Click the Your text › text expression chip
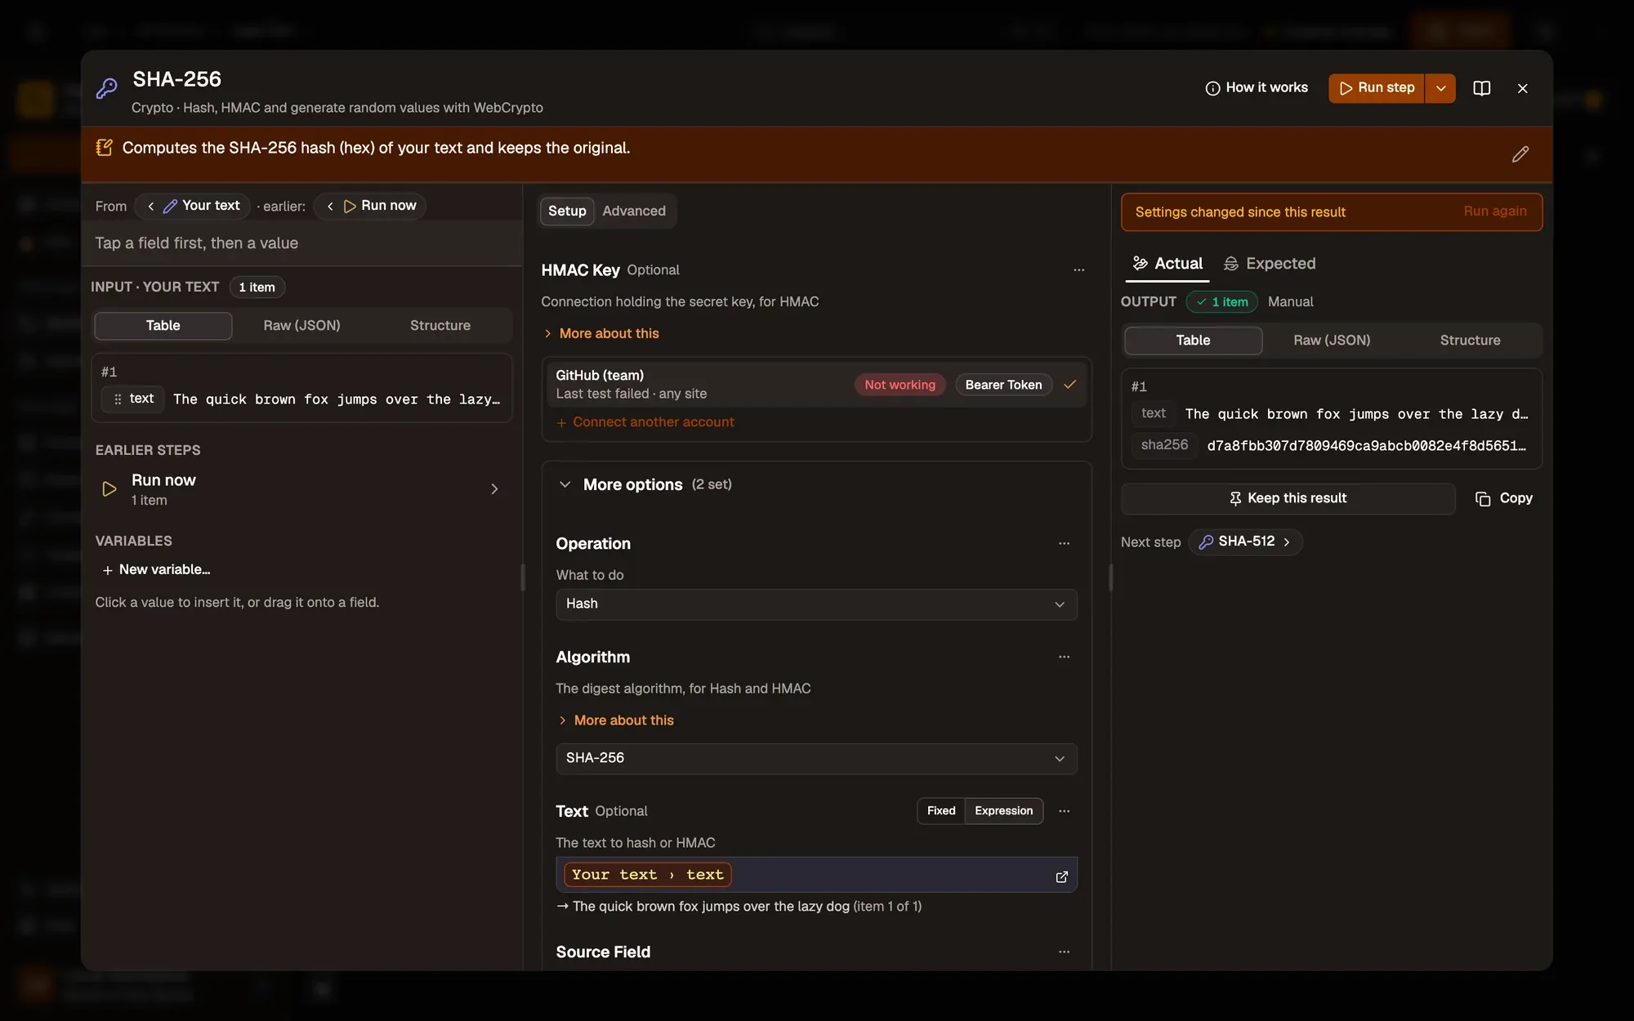The height and width of the screenshot is (1021, 1634). [x=647, y=875]
